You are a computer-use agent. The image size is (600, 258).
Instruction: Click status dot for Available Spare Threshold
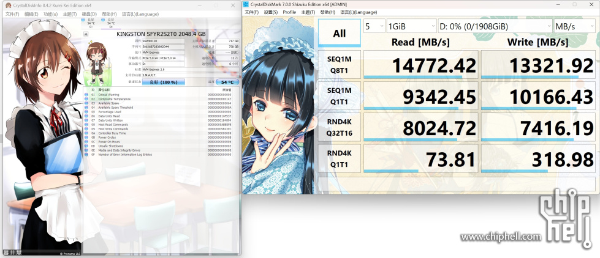[86, 107]
